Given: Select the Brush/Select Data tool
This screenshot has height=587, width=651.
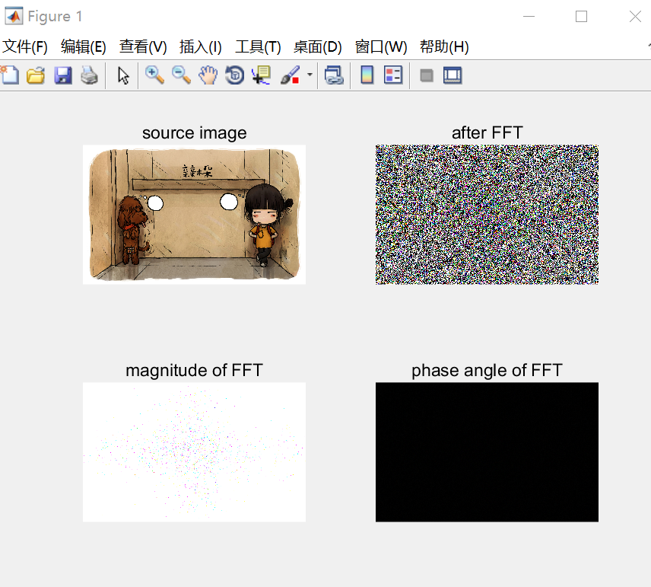Looking at the screenshot, I should [291, 75].
